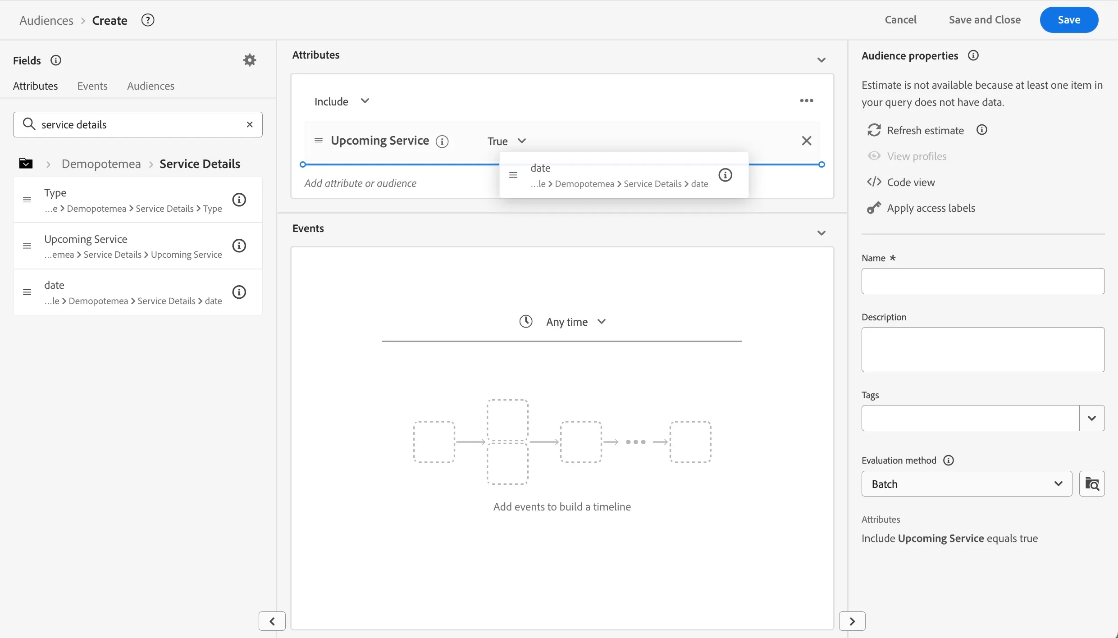The image size is (1118, 638).
Task: Open the Any time clock selector
Action: [562, 322]
